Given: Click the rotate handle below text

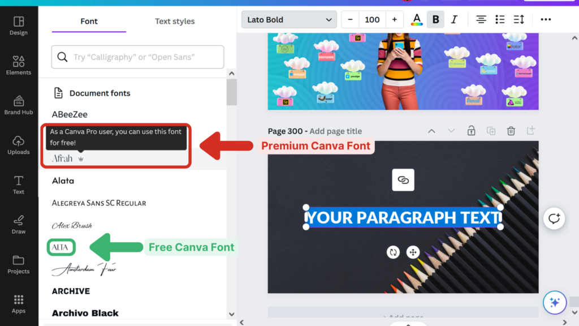Looking at the screenshot, I should 394,252.
